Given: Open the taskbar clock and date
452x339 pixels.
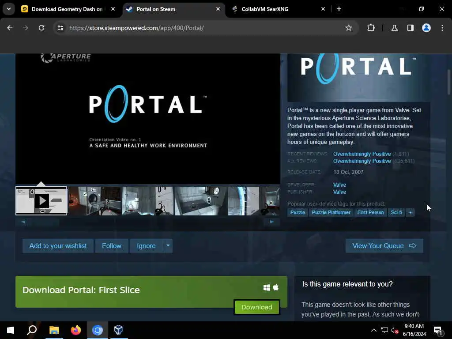Looking at the screenshot, I should [414, 330].
